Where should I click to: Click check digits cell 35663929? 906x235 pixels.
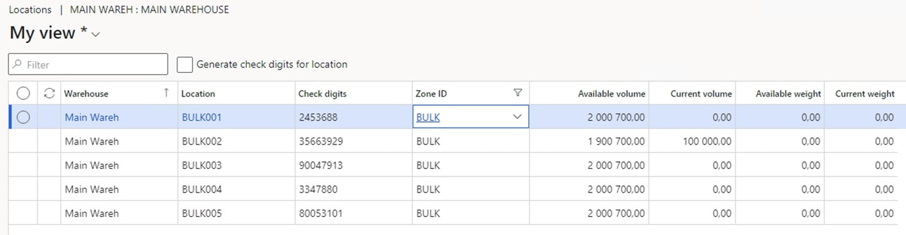pos(321,142)
